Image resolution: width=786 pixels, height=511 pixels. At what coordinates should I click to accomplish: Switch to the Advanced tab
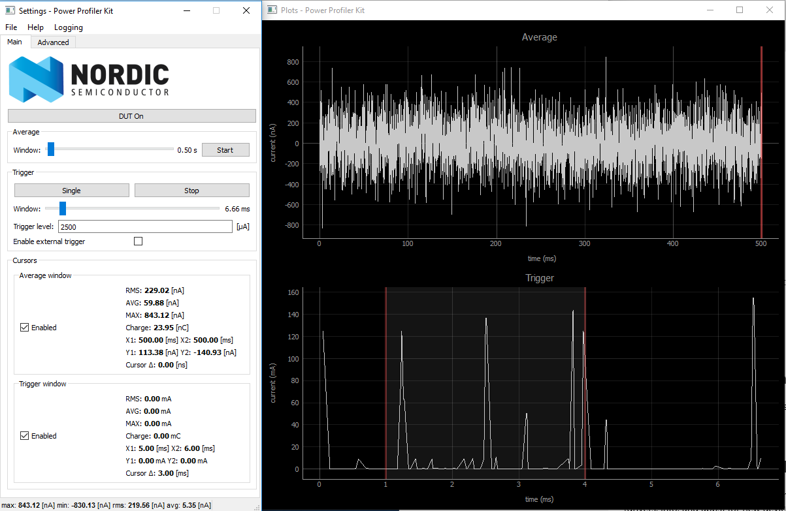53,42
